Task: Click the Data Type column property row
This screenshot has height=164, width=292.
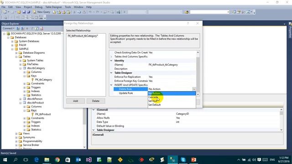Action: [x=186, y=122]
